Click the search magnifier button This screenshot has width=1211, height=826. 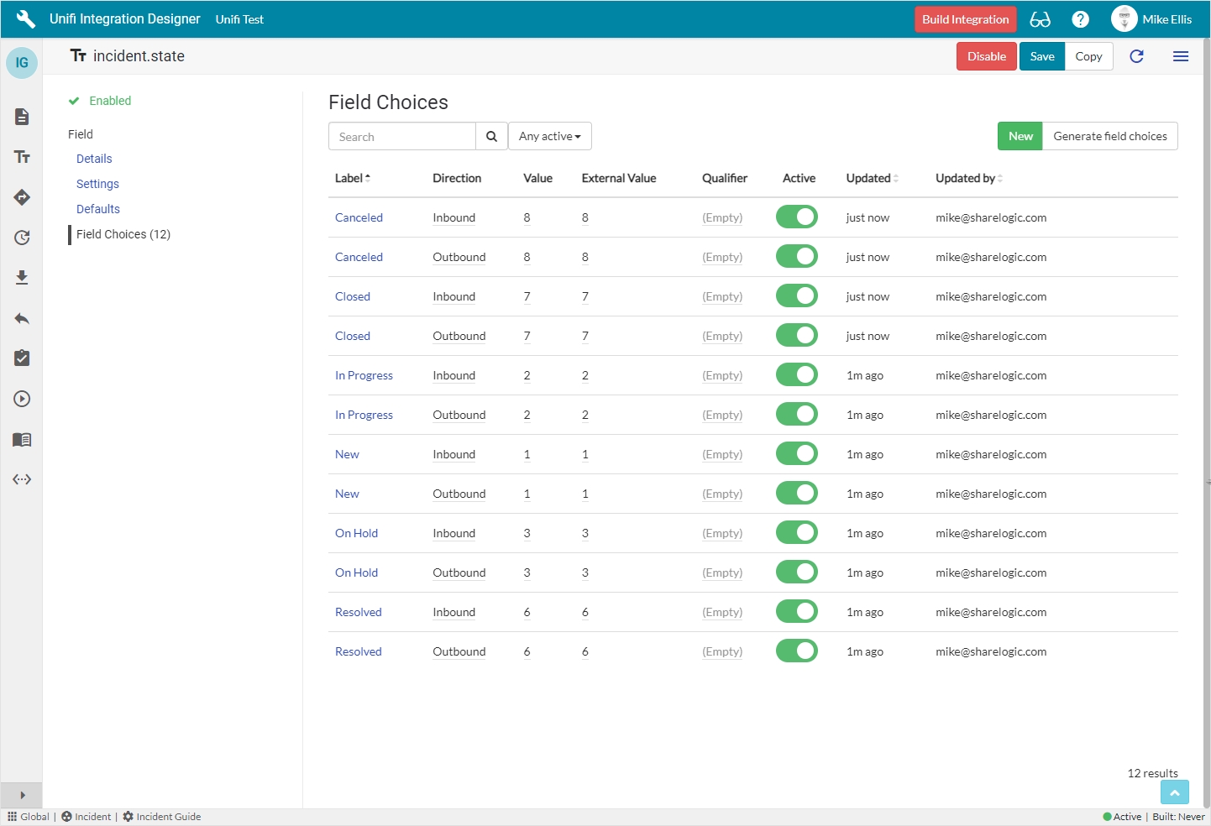click(491, 136)
